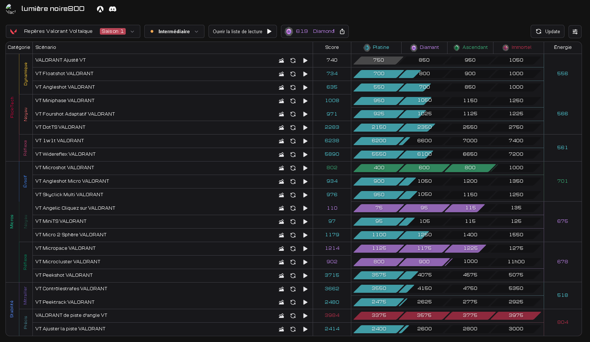This screenshot has width=590, height=342.
Task: Click the profile avatar beside lumière noire800
Action: click(11, 9)
